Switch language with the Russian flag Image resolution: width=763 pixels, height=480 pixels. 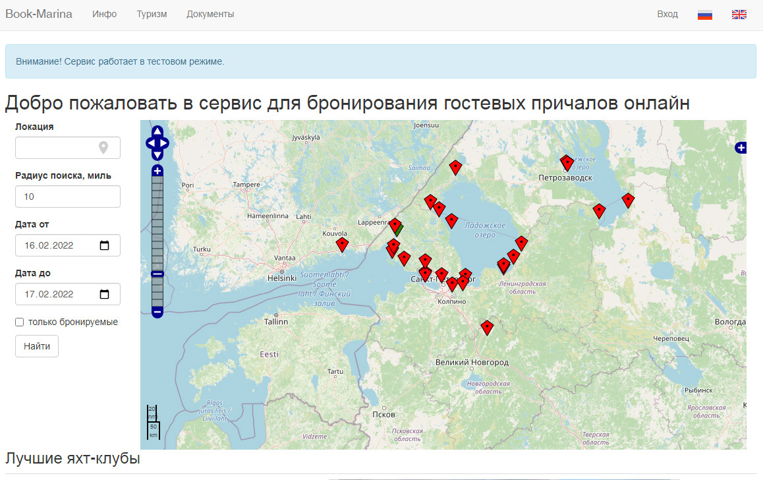pyautogui.click(x=705, y=15)
